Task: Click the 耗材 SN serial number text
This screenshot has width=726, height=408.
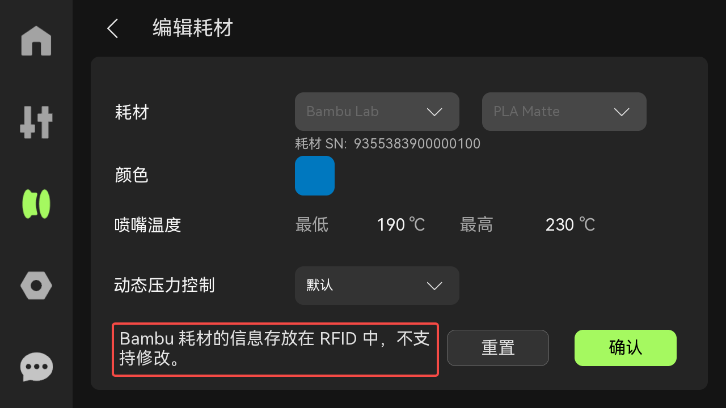Action: (388, 144)
